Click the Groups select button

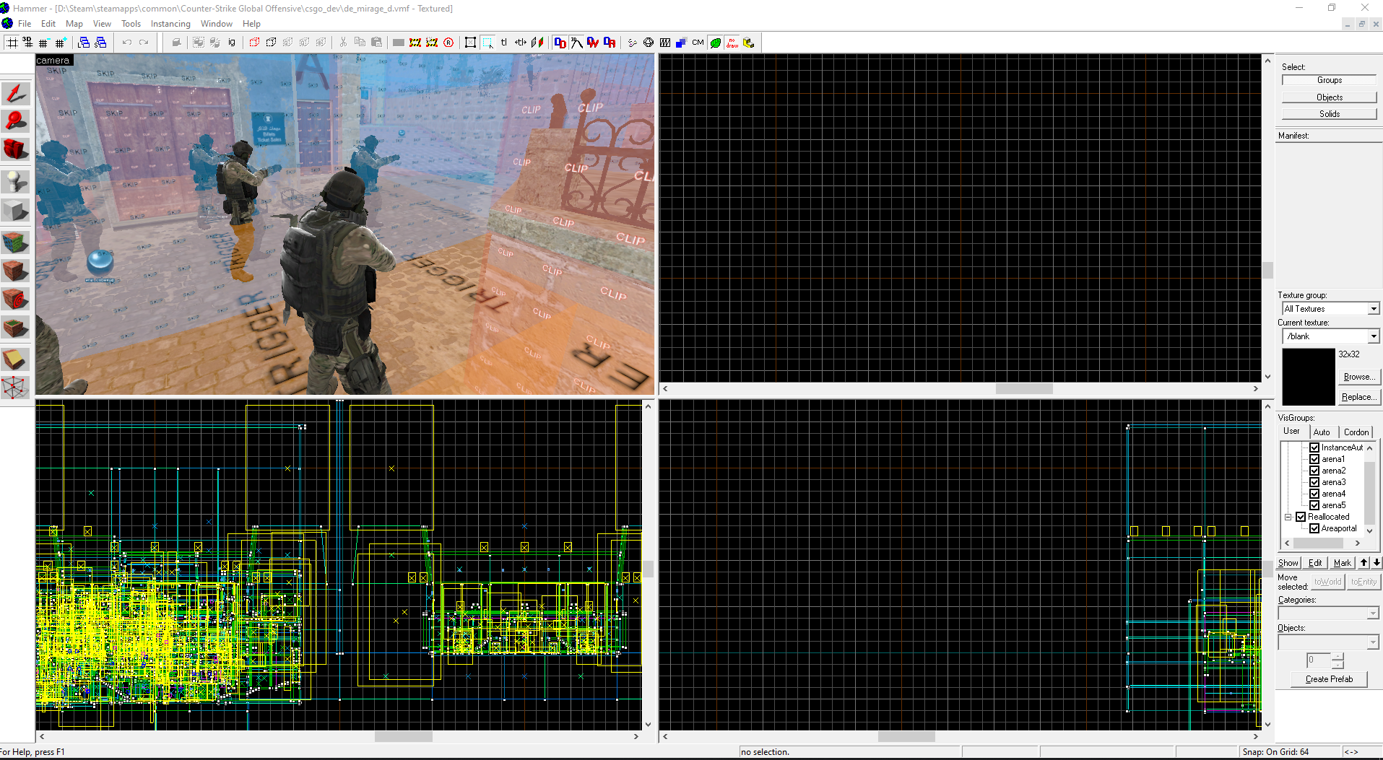1329,80
